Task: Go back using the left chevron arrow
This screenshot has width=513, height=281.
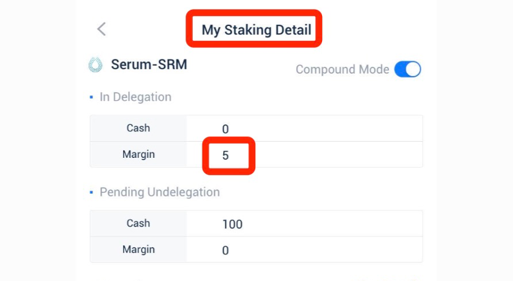Action: click(x=102, y=28)
